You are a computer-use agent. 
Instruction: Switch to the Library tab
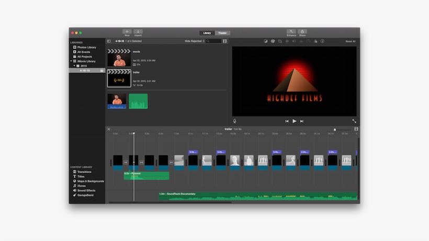click(207, 33)
